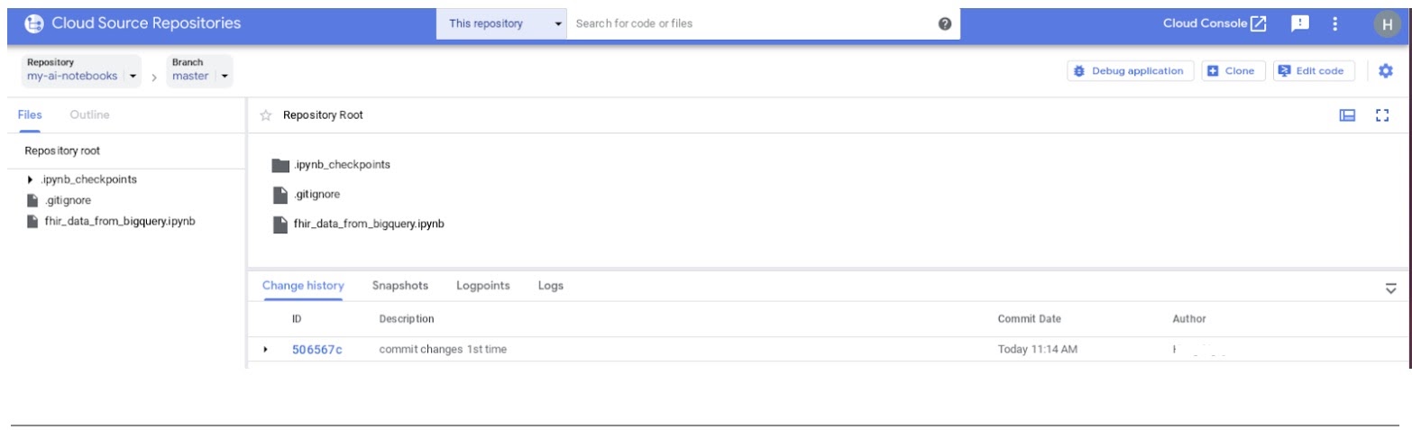Open the settings gear icon
The height and width of the screenshot is (430, 1412).
(1386, 70)
